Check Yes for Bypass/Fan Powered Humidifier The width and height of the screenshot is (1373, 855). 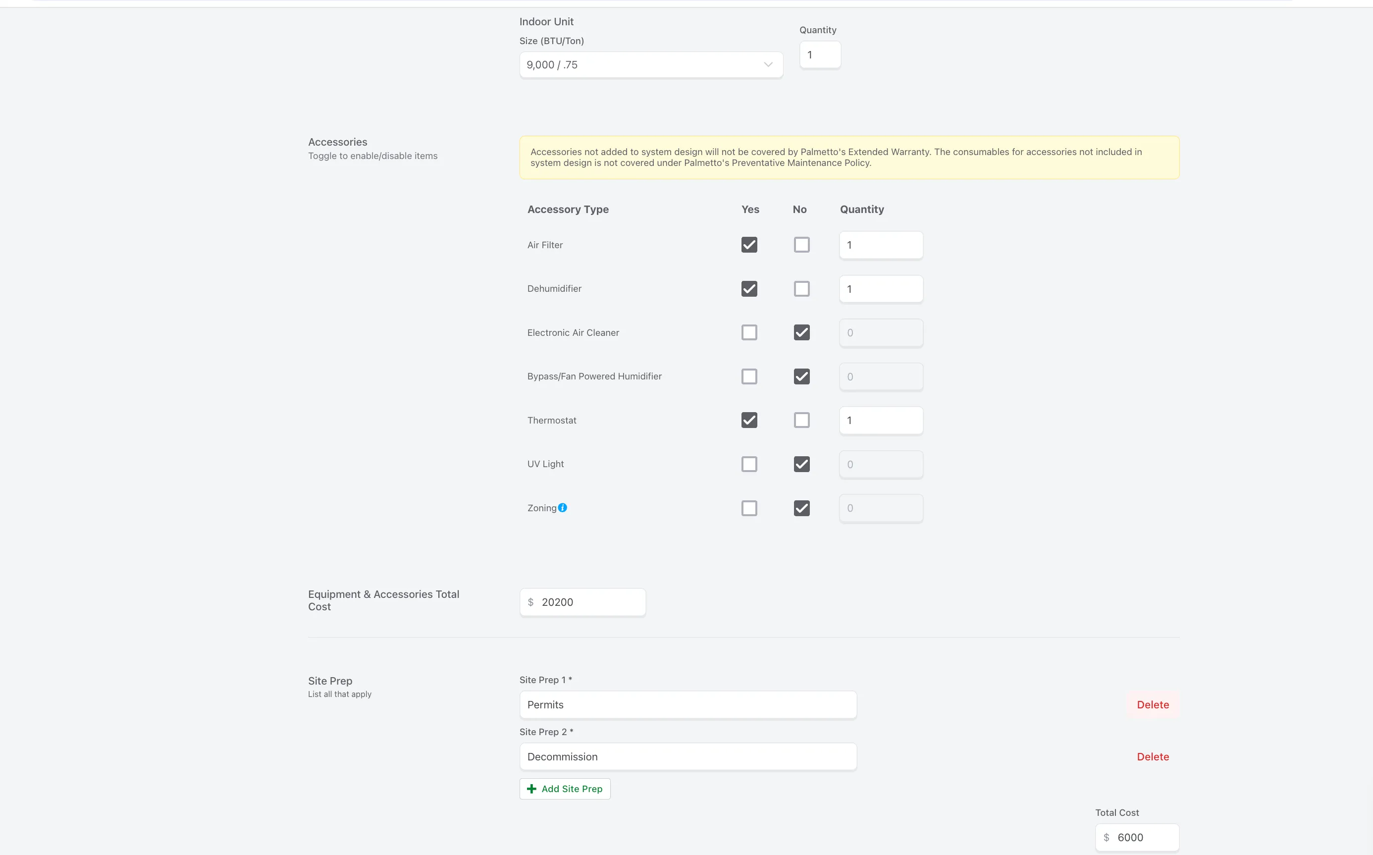[749, 376]
